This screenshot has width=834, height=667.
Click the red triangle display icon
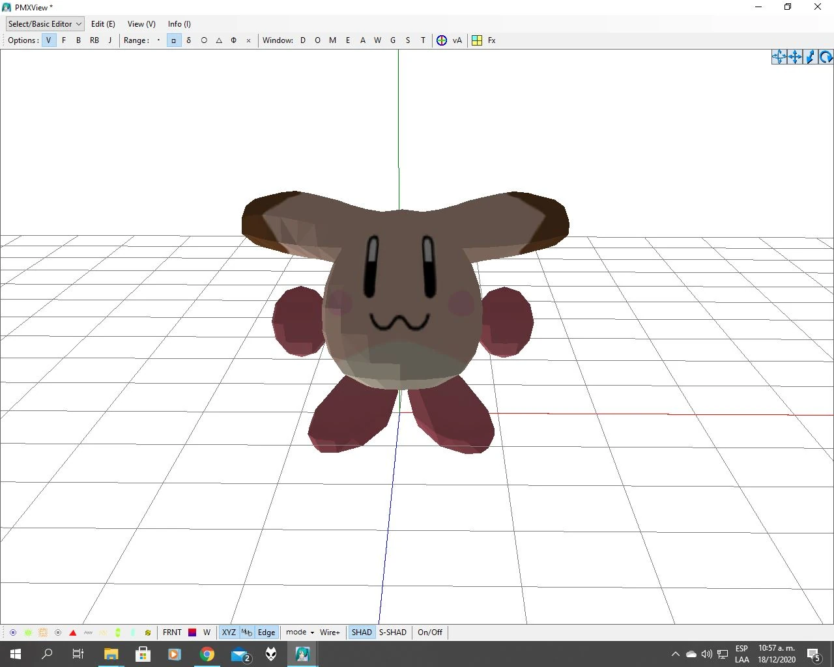[73, 632]
